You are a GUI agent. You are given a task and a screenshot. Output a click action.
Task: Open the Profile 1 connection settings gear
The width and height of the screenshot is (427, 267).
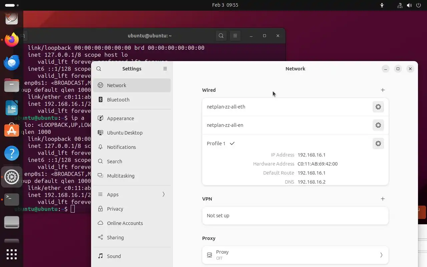coord(378,144)
